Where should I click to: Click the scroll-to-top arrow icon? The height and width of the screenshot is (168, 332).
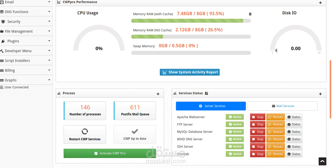coord(323,161)
